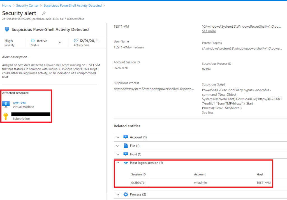The width and height of the screenshot is (287, 200).
Task: Click the Process gear icon
Action: pos(126,194)
